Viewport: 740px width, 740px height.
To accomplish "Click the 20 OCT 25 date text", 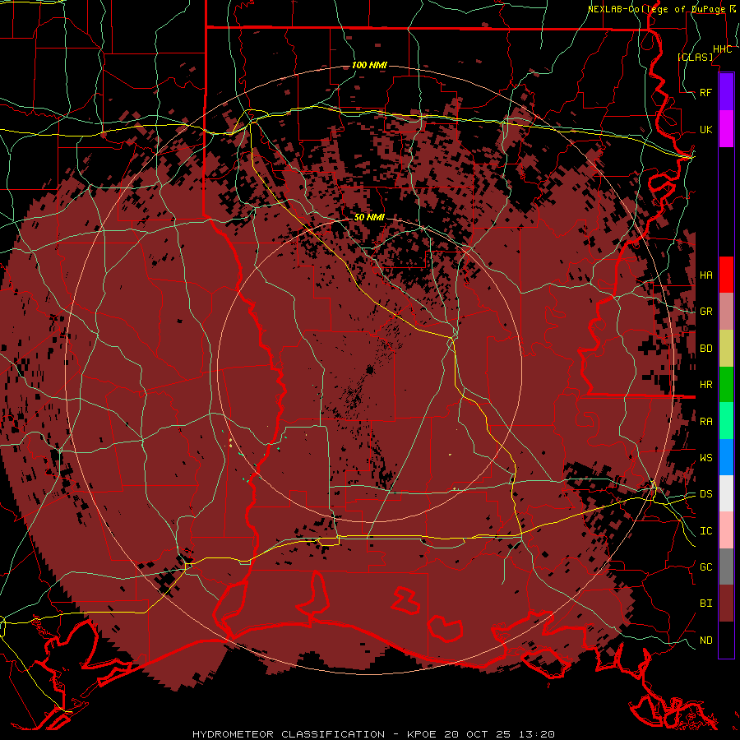I will pyautogui.click(x=477, y=734).
